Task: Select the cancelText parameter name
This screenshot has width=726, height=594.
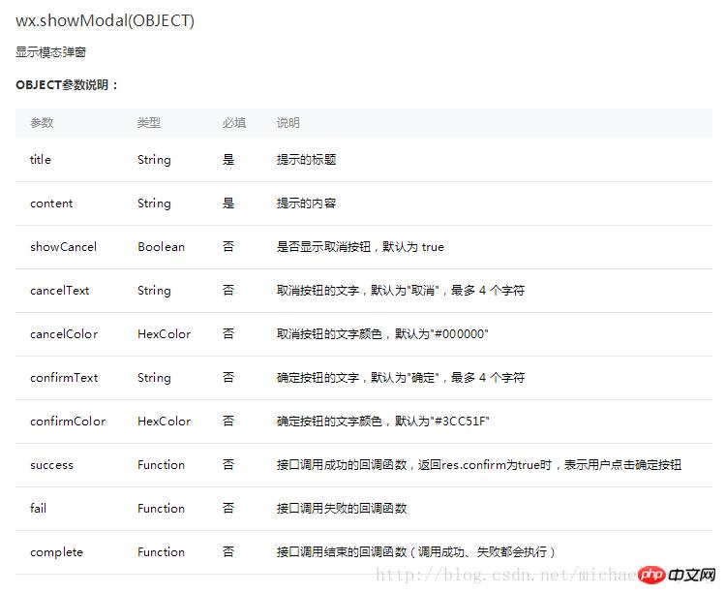Action: 60,291
